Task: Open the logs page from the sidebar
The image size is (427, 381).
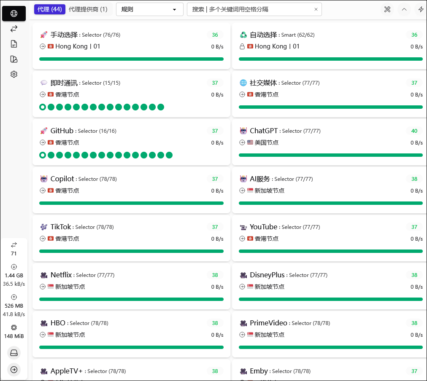Action: pyautogui.click(x=14, y=44)
